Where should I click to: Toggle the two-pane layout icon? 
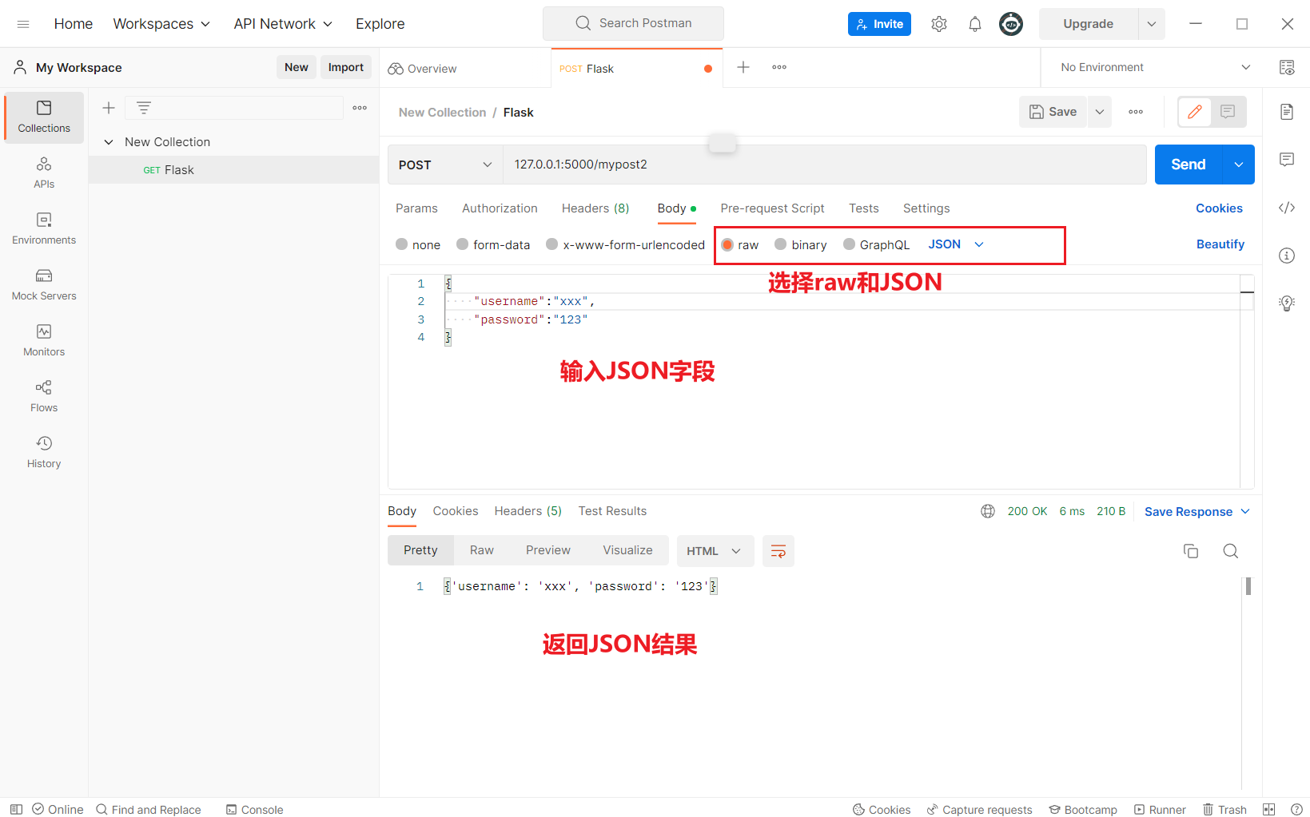pyautogui.click(x=1268, y=809)
